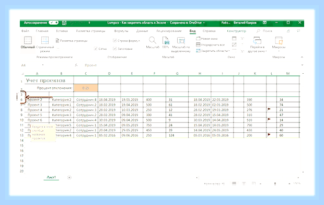Open Switch windows (Перейти в другое окно) dropdown
324x205 pixels.
tap(257, 44)
